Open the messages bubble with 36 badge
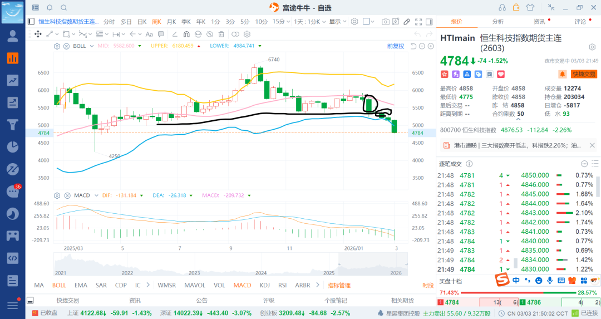601x319 pixels. coord(13,191)
